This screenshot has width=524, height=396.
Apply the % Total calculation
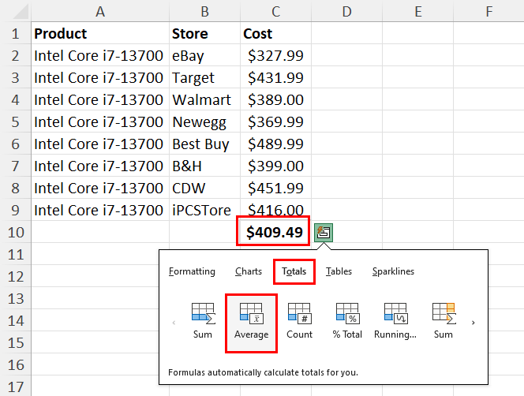pyautogui.click(x=347, y=321)
